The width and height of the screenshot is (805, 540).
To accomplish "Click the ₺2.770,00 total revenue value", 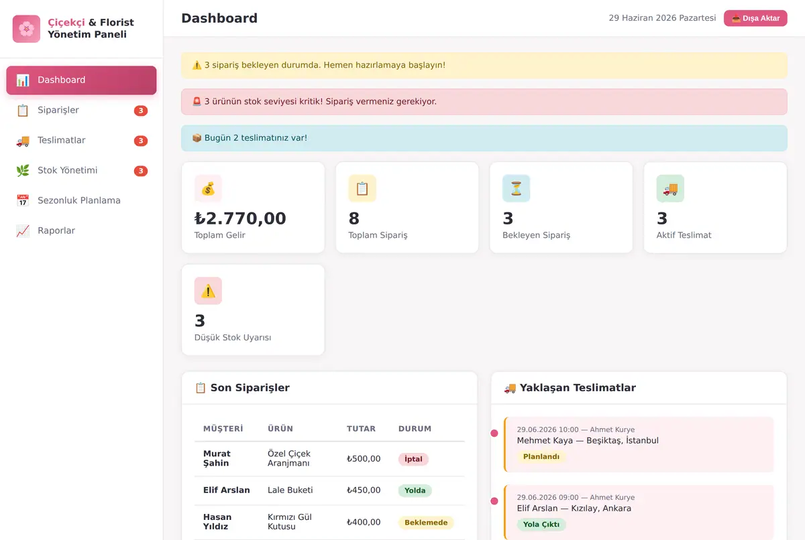I will [240, 218].
